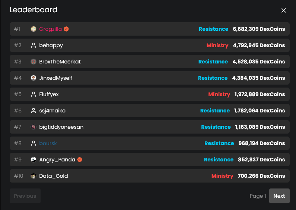Image resolution: width=296 pixels, height=210 pixels.
Task: Click JinxedMyself's avatar icon
Action: tap(34, 78)
